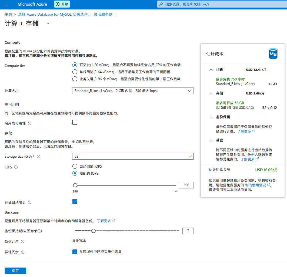Open 选择 Azure Database for MySQL 部署选项 breadcrumb

click(x=53, y=15)
